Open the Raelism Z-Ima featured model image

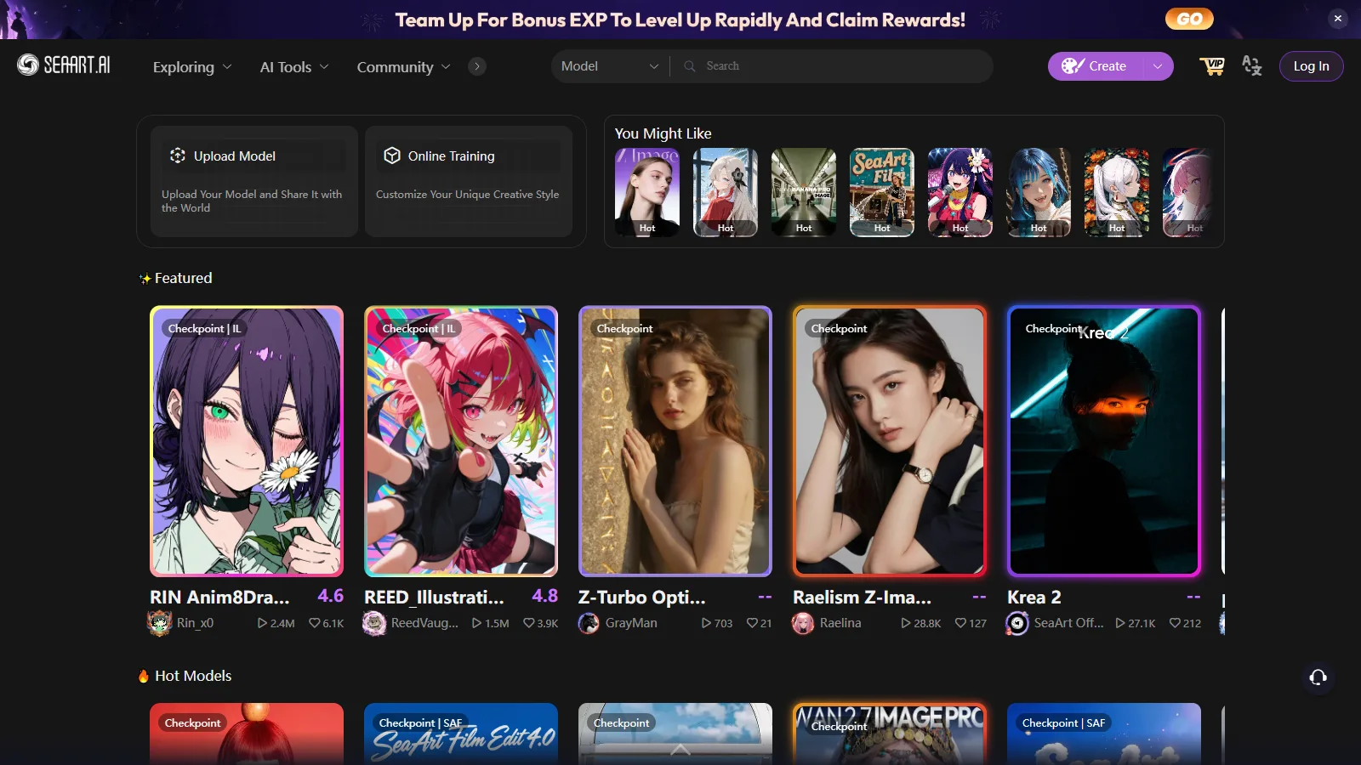pyautogui.click(x=890, y=441)
